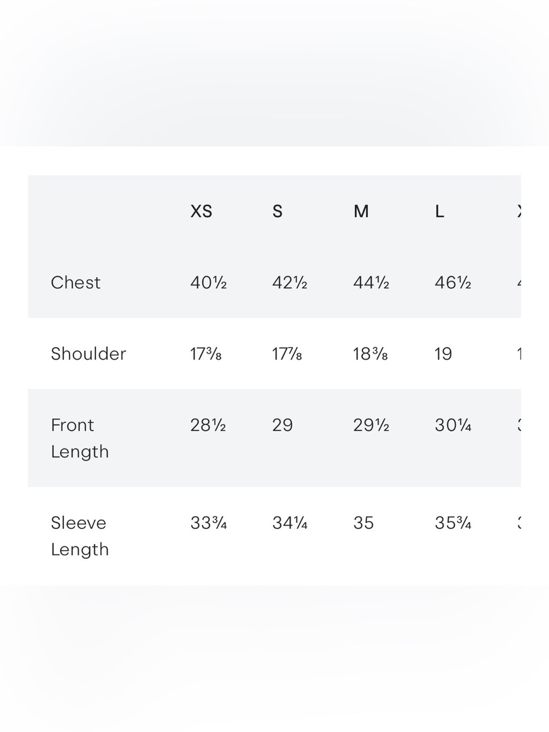Click the Sleeve Length row label
Screen dimensions: 549x732
click(x=80, y=536)
